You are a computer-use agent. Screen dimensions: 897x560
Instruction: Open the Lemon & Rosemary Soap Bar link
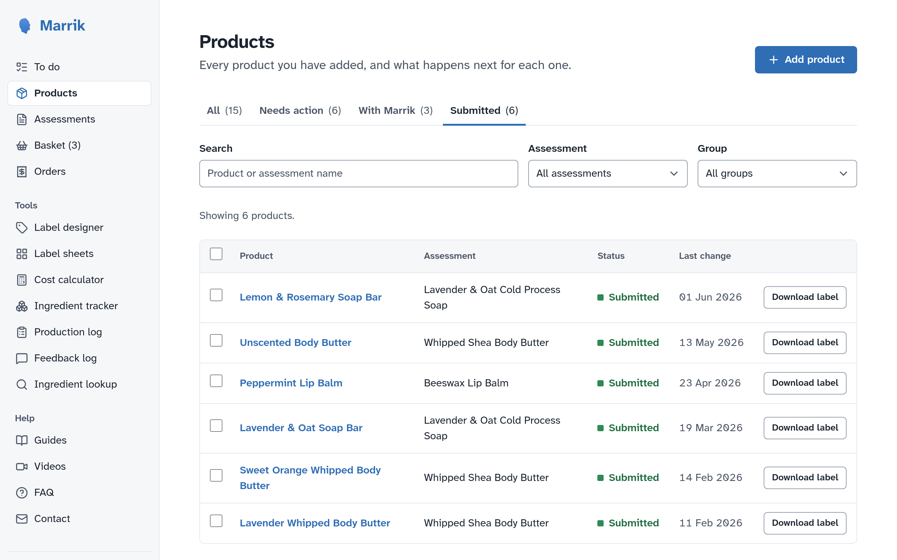311,297
